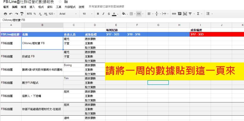Viewport: 244px width, 121px height.
Task: Redo the last action
Action: [x=16, y=14]
